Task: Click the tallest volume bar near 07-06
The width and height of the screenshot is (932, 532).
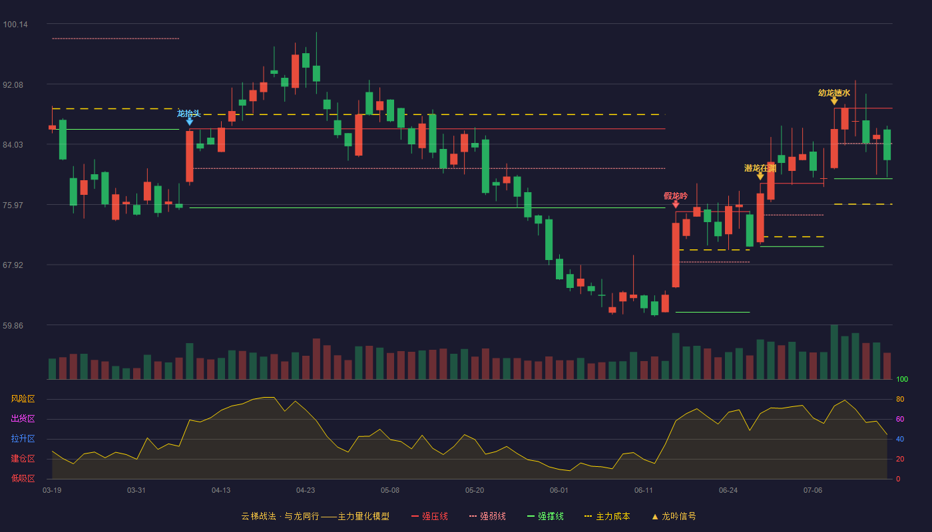Action: click(834, 352)
